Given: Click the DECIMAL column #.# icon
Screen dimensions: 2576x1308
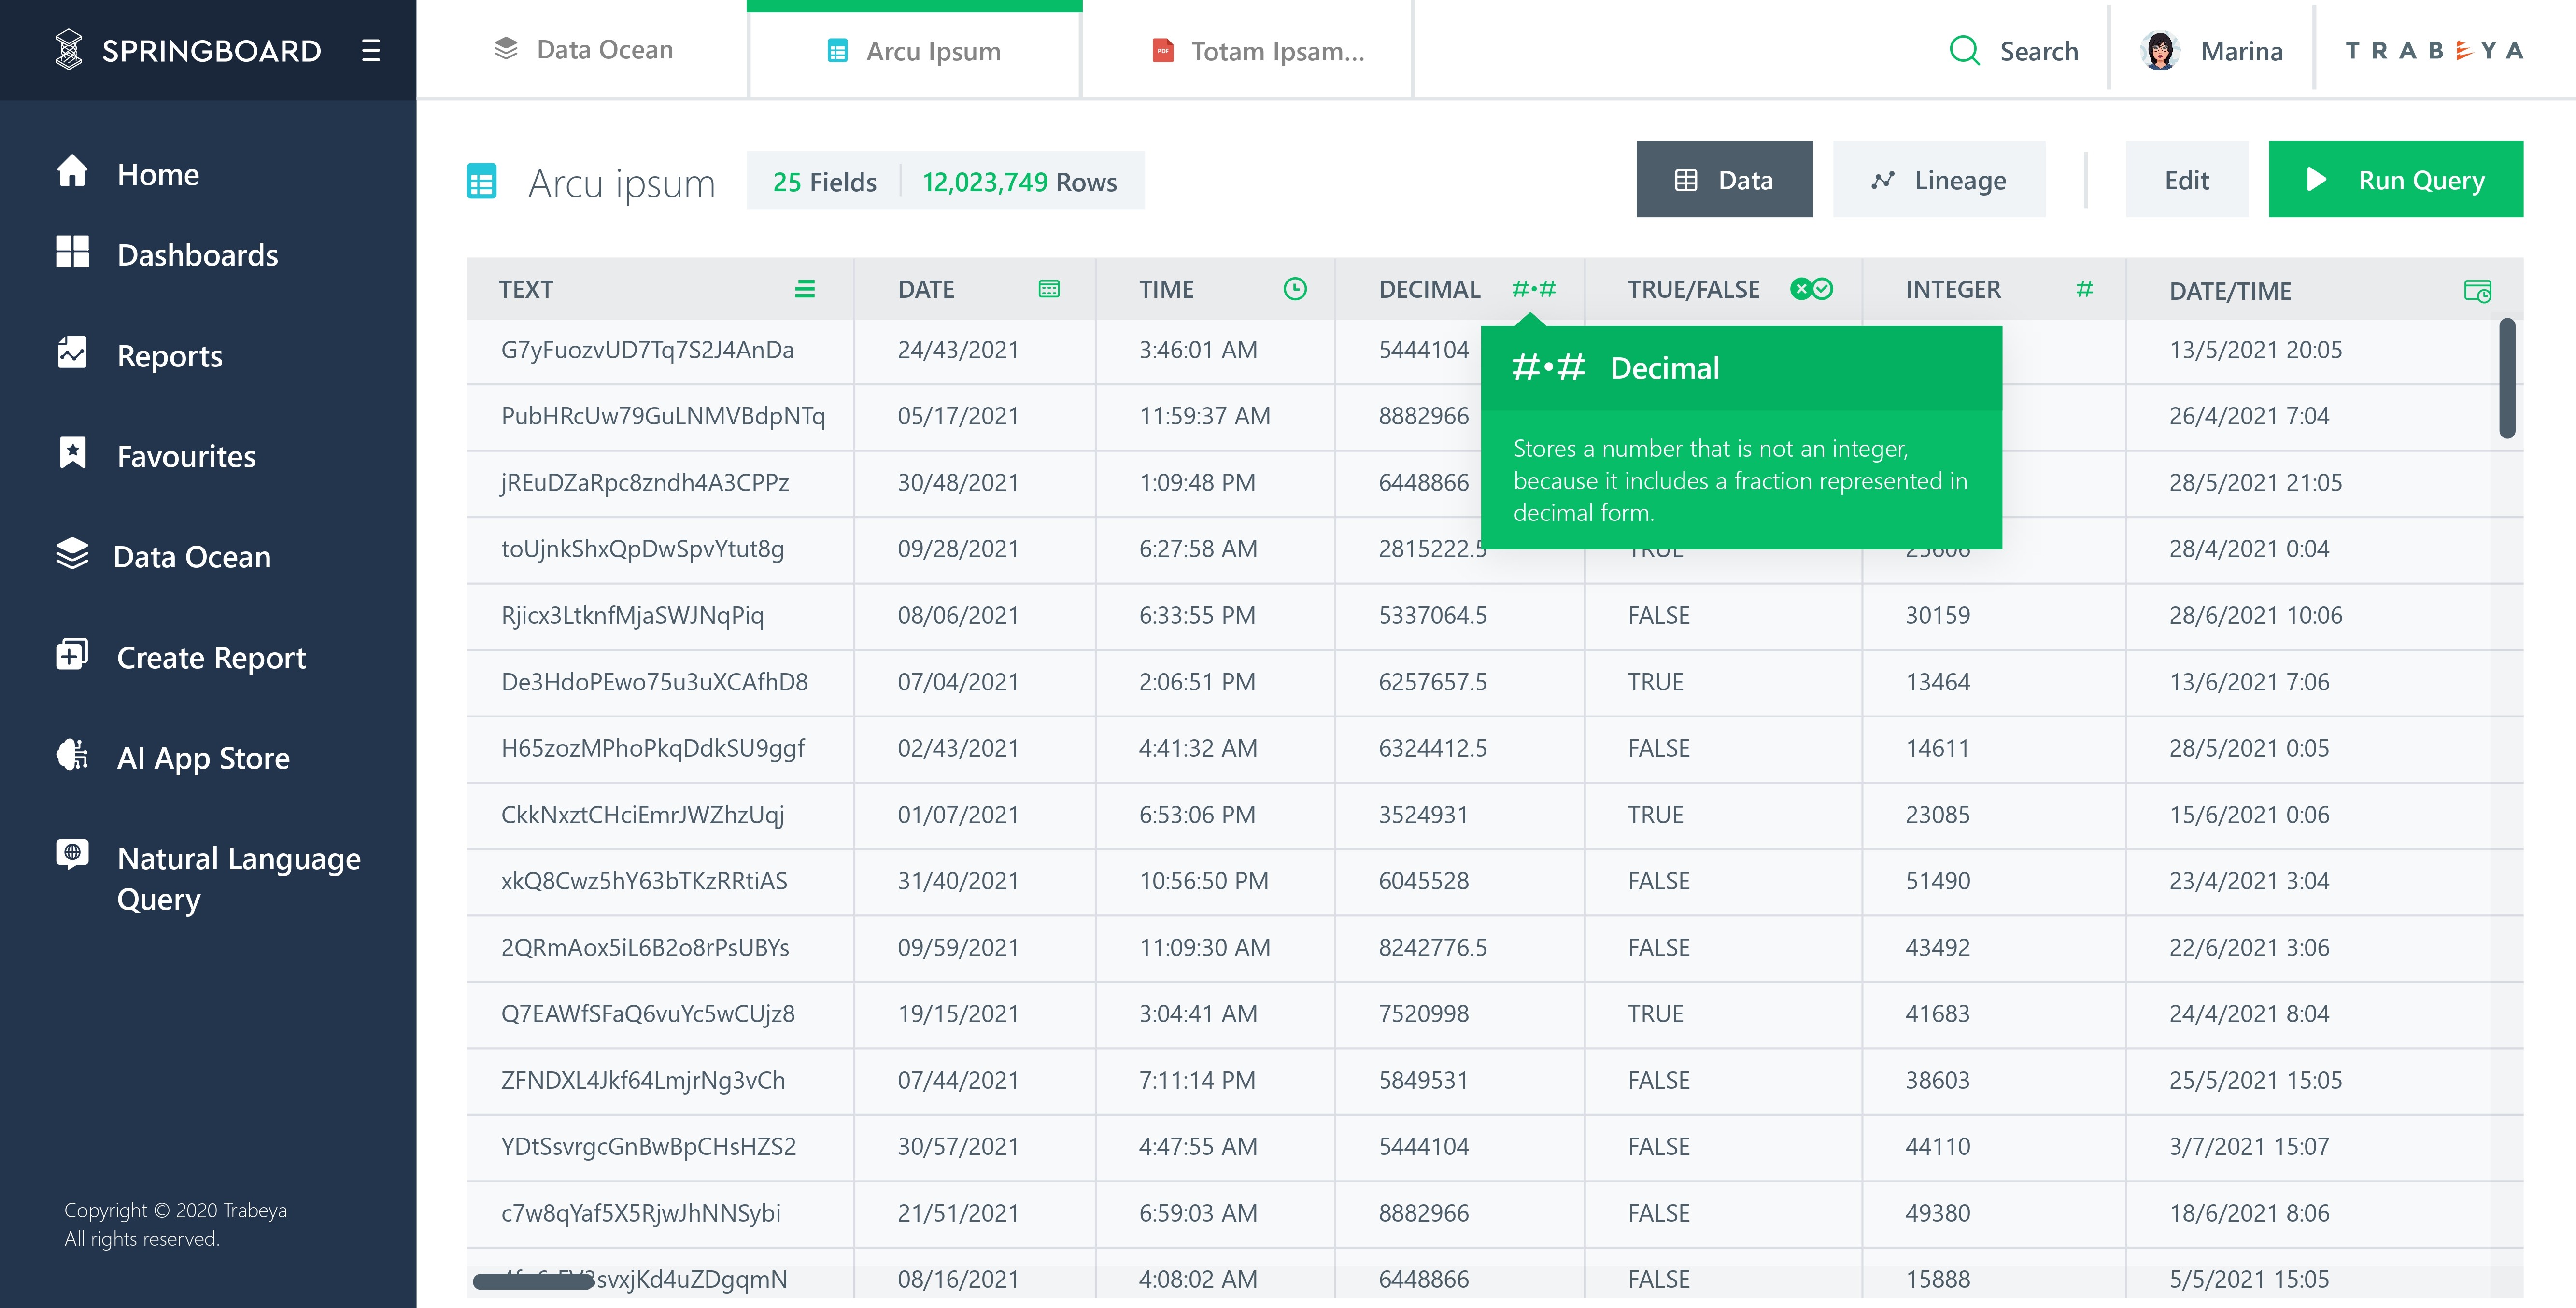Looking at the screenshot, I should coord(1534,289).
